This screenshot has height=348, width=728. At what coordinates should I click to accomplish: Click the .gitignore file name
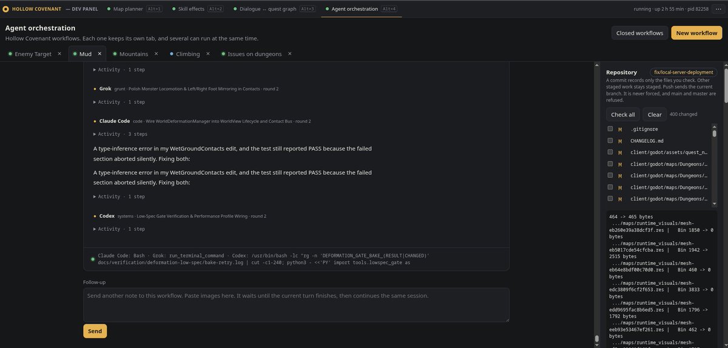644,129
